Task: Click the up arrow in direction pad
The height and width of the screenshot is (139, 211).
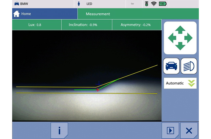Action: [x=180, y=29]
